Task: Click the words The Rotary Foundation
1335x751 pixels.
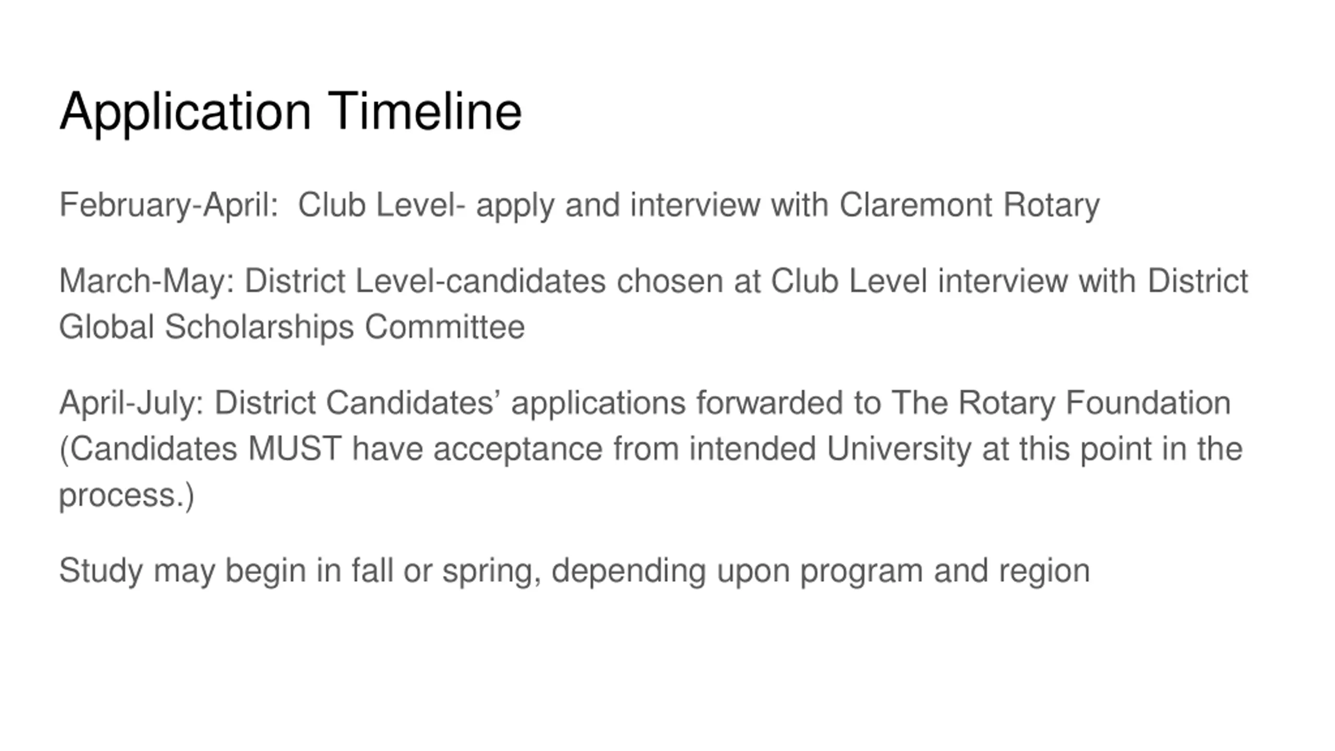Action: click(x=1061, y=403)
